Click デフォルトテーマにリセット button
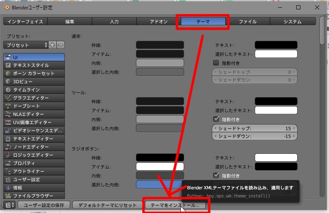The image size is (329, 213). [107, 205]
